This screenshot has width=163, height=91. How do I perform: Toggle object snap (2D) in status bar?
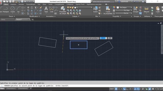138,89
